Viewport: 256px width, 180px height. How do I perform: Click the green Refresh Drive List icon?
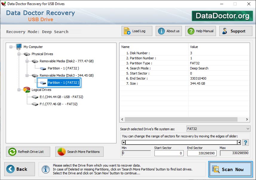12,152
